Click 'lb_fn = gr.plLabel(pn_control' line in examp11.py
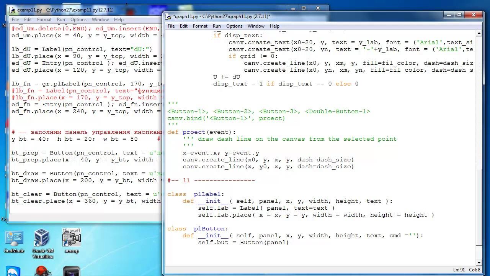The width and height of the screenshot is (490, 276). [87, 84]
